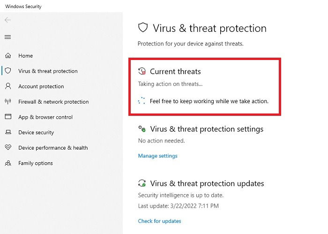Open Firewall & network protection
This screenshot has height=234, width=328.
pyautogui.click(x=53, y=102)
